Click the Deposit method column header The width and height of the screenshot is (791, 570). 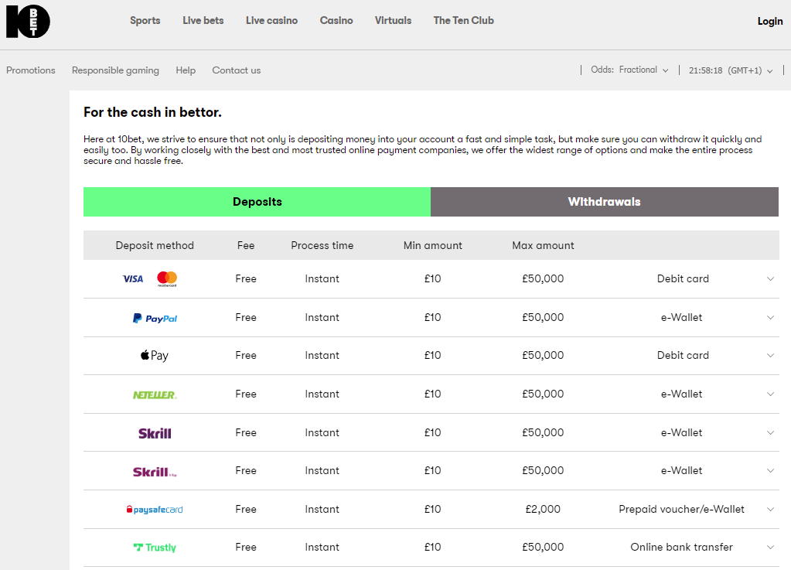coord(155,246)
